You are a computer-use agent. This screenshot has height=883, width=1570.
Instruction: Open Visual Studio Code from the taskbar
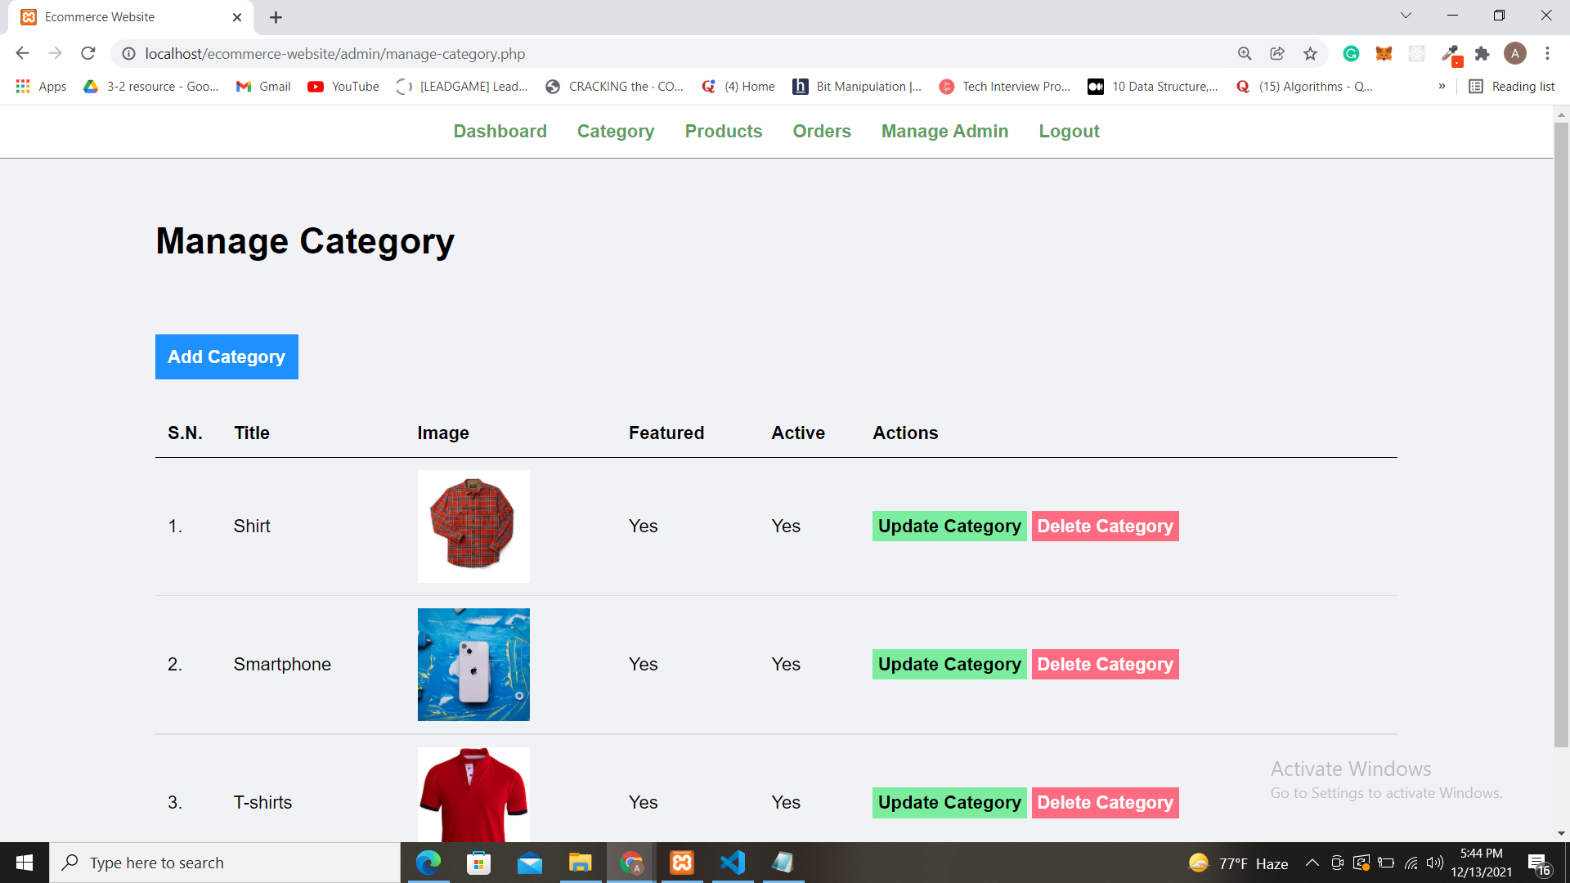pyautogui.click(x=733, y=863)
